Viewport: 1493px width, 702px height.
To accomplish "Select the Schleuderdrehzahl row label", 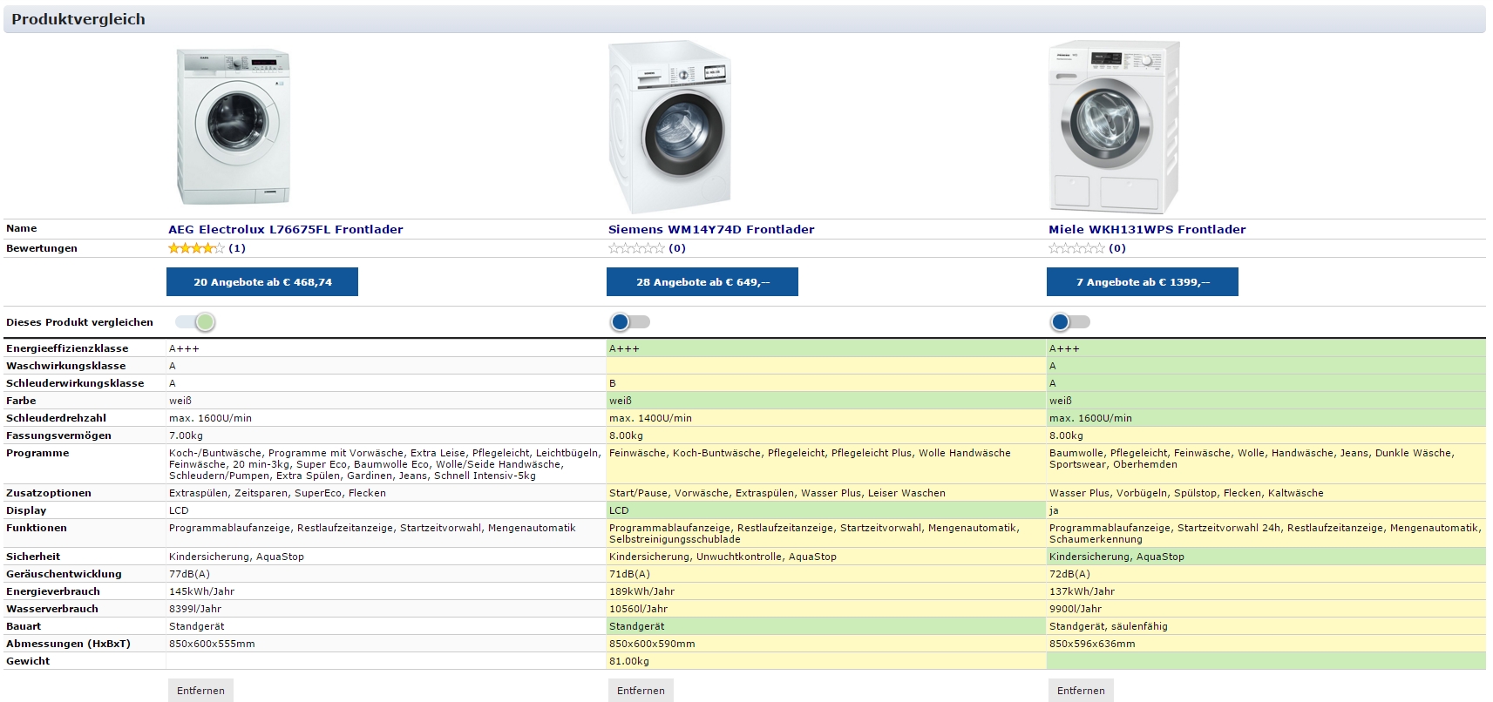I will (56, 418).
